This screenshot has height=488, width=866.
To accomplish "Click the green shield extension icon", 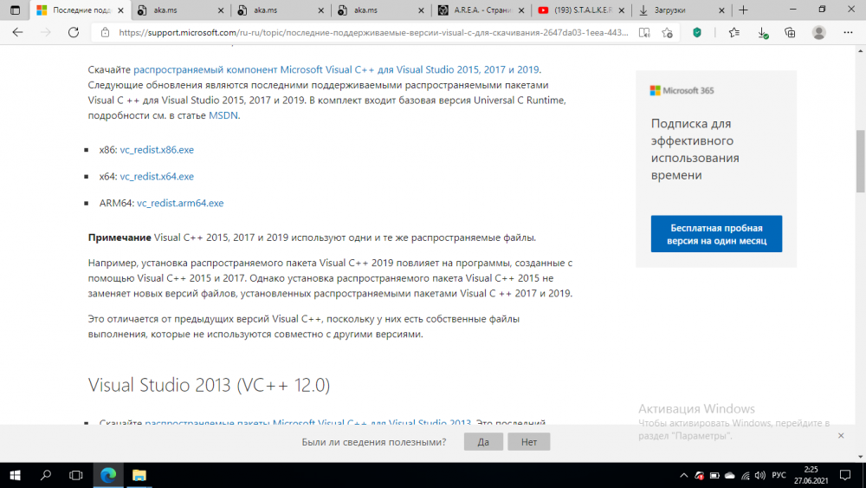I will 697,33.
